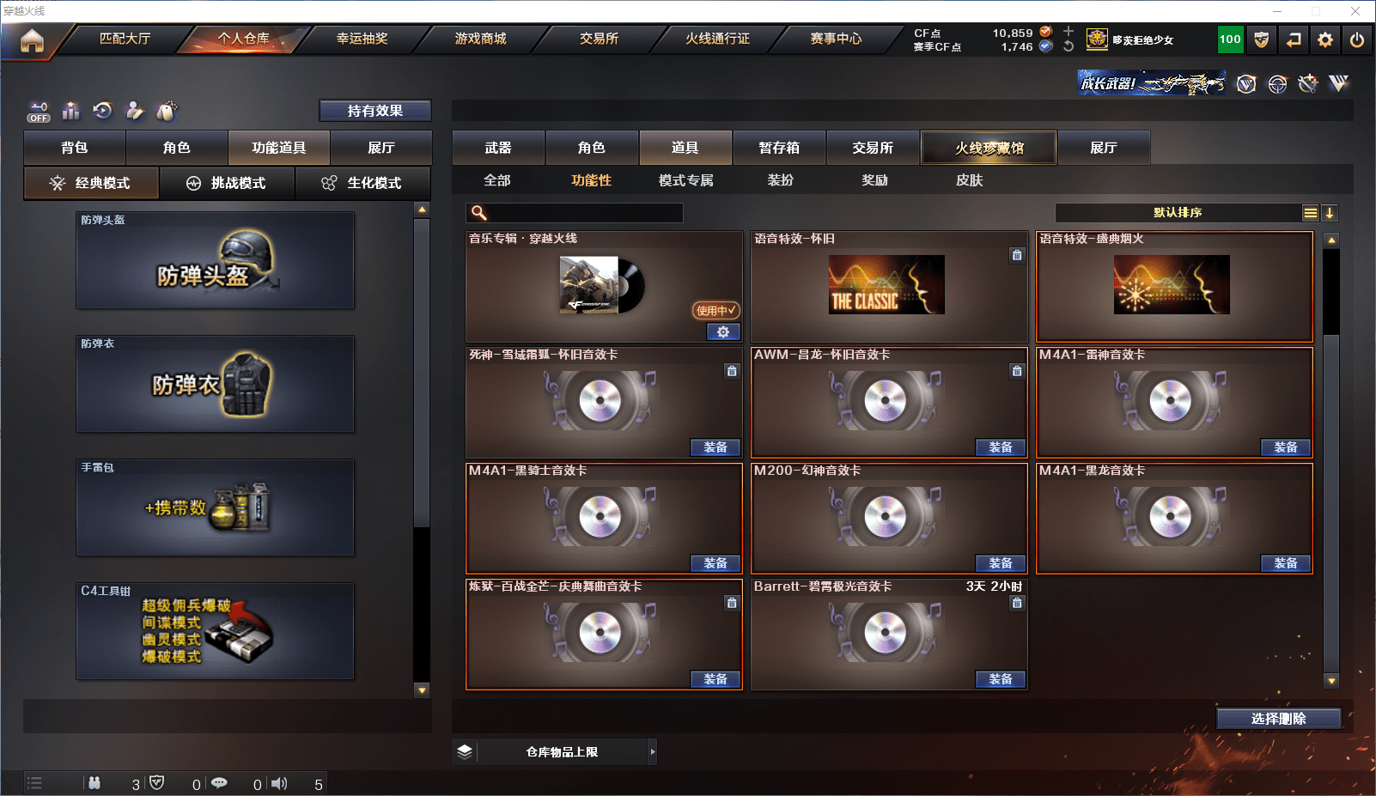Open the character rename icon

pyautogui.click(x=135, y=110)
